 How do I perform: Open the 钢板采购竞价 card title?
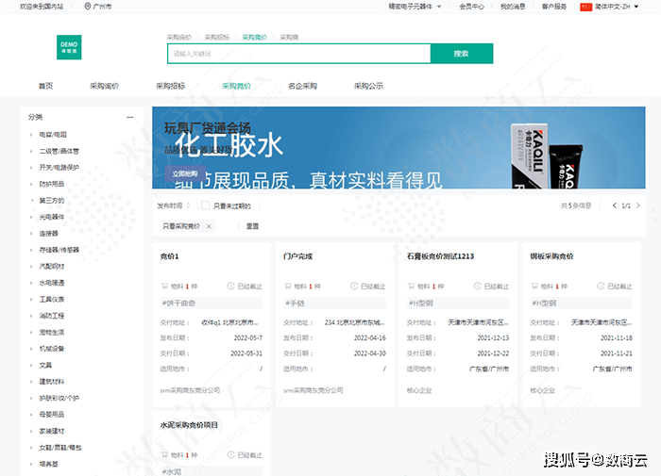pyautogui.click(x=551, y=256)
